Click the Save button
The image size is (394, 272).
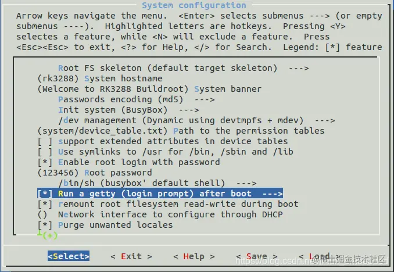(x=257, y=256)
